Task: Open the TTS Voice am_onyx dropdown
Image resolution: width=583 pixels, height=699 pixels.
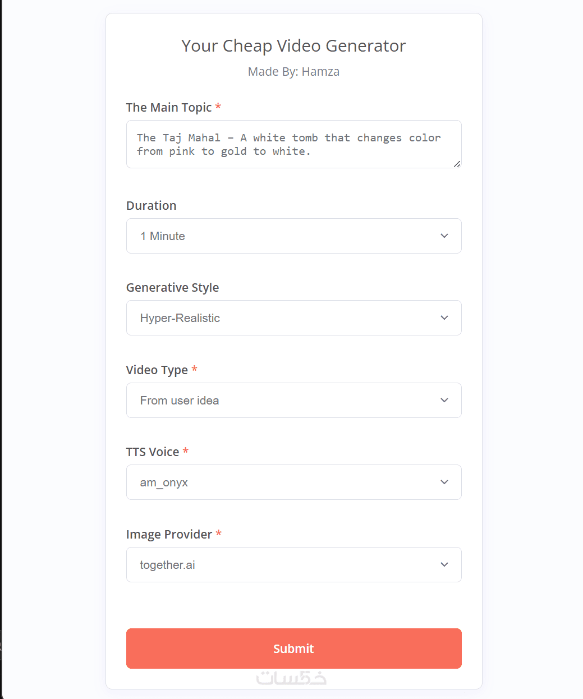Action: click(293, 482)
